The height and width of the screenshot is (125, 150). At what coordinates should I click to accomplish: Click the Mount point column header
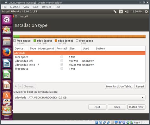(46, 48)
